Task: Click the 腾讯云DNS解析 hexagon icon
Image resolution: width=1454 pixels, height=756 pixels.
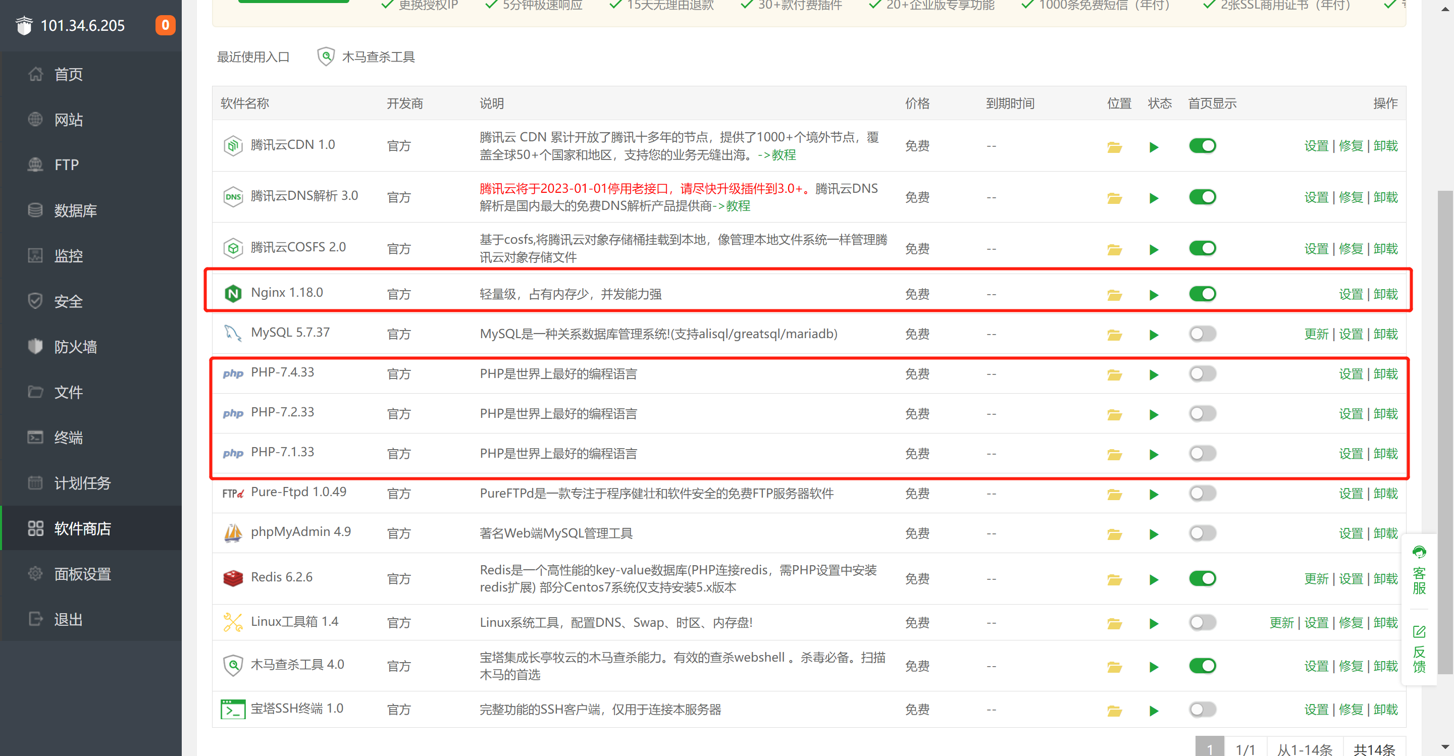Action: [233, 197]
